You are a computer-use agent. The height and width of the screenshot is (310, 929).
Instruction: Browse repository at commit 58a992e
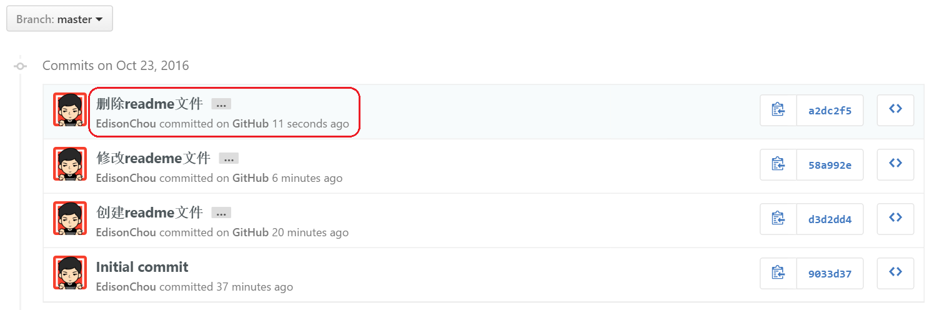click(x=895, y=164)
